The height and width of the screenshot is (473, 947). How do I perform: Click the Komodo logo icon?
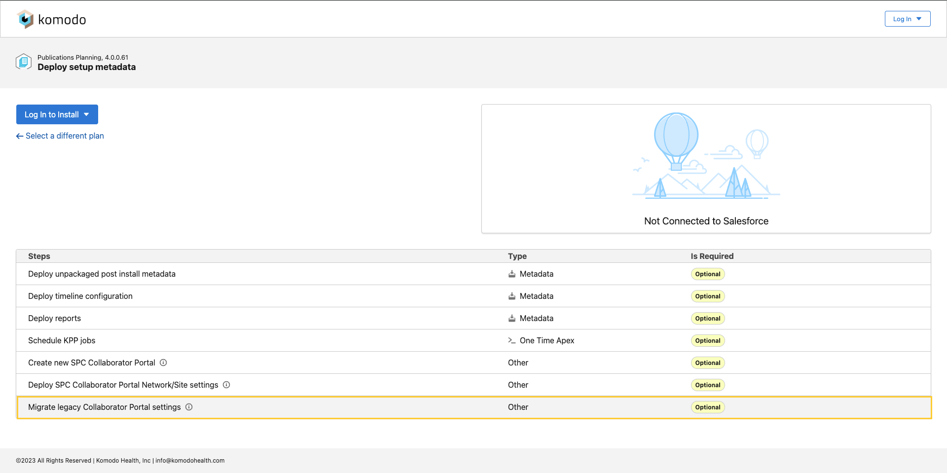25,19
